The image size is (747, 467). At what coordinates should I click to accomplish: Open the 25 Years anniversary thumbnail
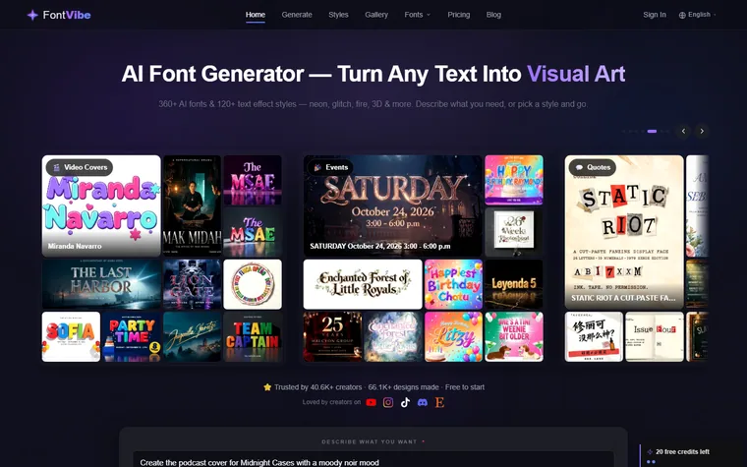click(x=332, y=337)
